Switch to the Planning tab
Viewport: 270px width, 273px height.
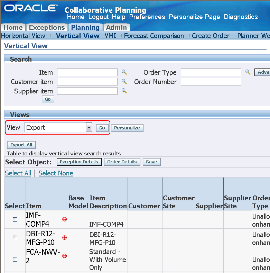(85, 27)
